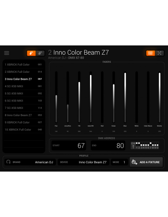Select fixture 3 Inno Color Beam Z7
168x217 pixels.
point(23,79)
